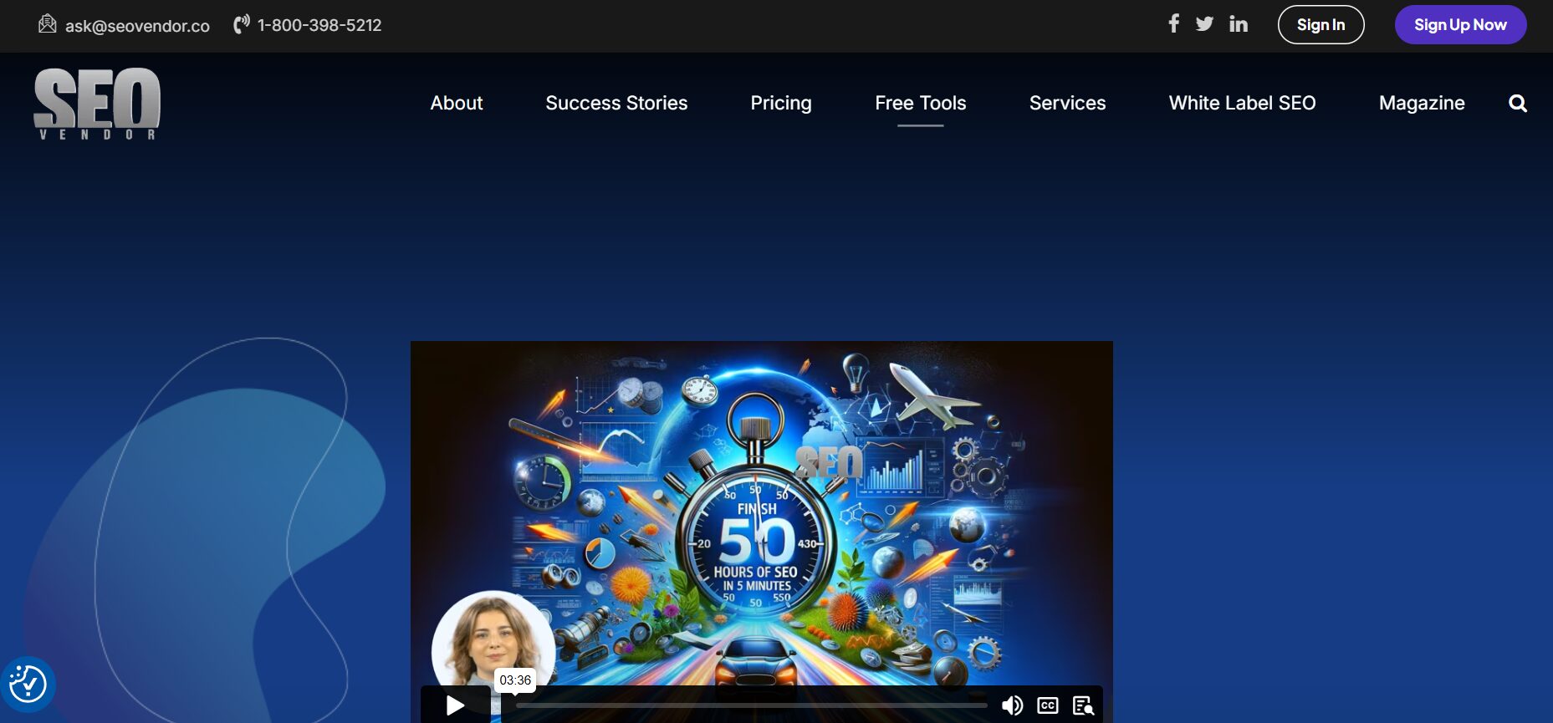Viewport: 1553px width, 723px height.
Task: Expand the Services menu
Action: 1067,104
